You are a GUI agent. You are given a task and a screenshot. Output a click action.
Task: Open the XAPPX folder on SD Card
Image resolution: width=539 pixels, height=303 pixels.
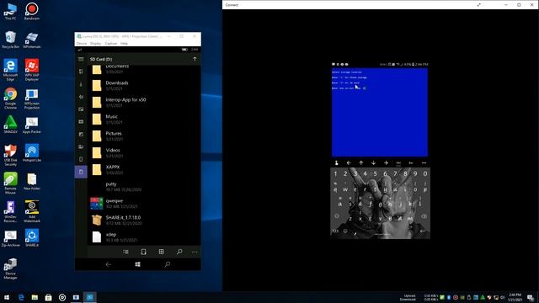(144, 170)
